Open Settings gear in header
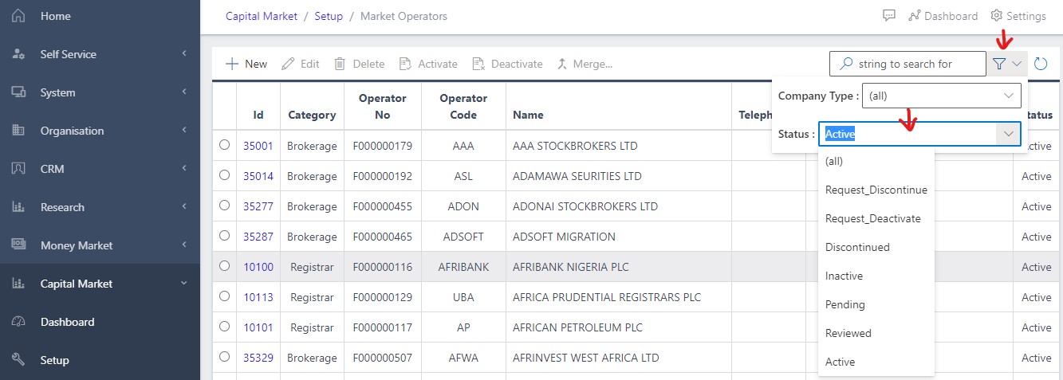This screenshot has height=380, width=1063. (x=1018, y=16)
